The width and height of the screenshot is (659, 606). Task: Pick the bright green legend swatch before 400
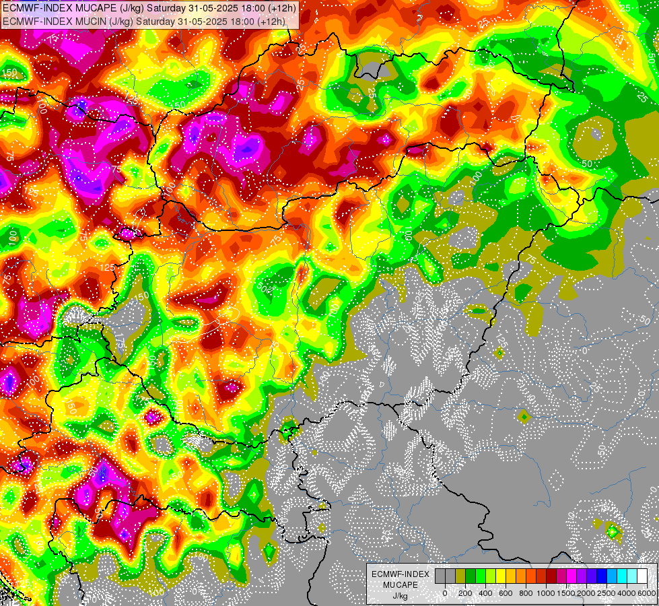tap(481, 576)
